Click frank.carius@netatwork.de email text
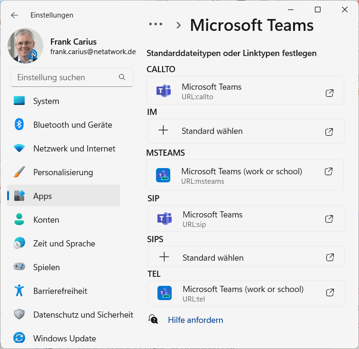The height and width of the screenshot is (349, 359). [93, 52]
